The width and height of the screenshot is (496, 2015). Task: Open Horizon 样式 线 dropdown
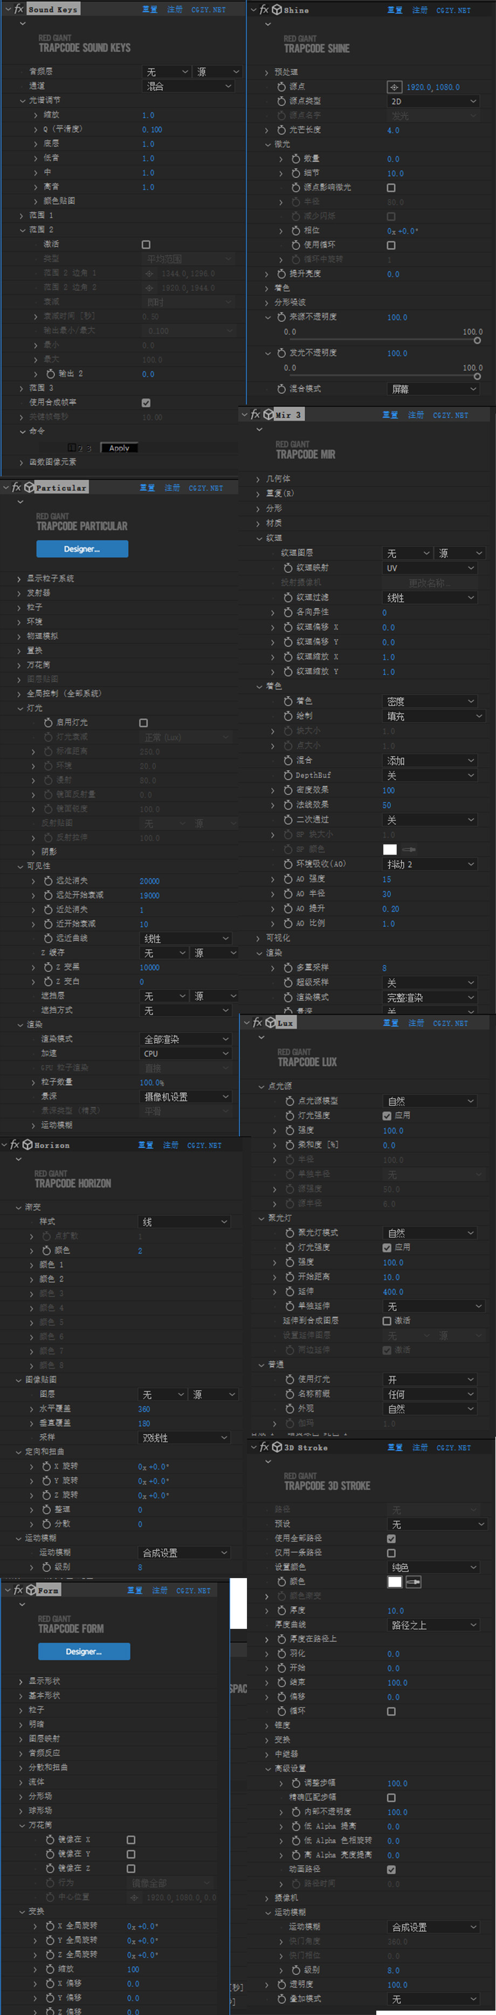tap(184, 1222)
